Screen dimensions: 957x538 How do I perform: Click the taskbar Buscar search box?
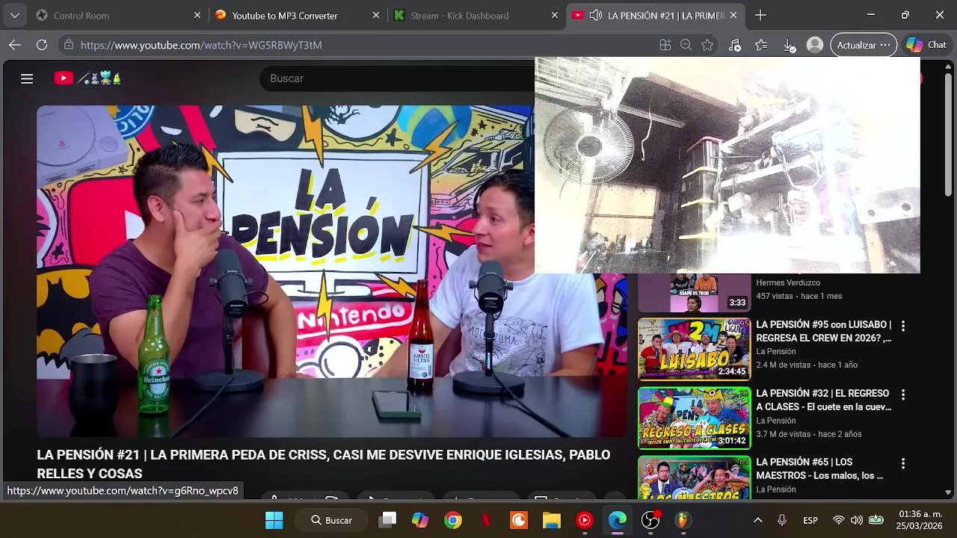click(331, 520)
